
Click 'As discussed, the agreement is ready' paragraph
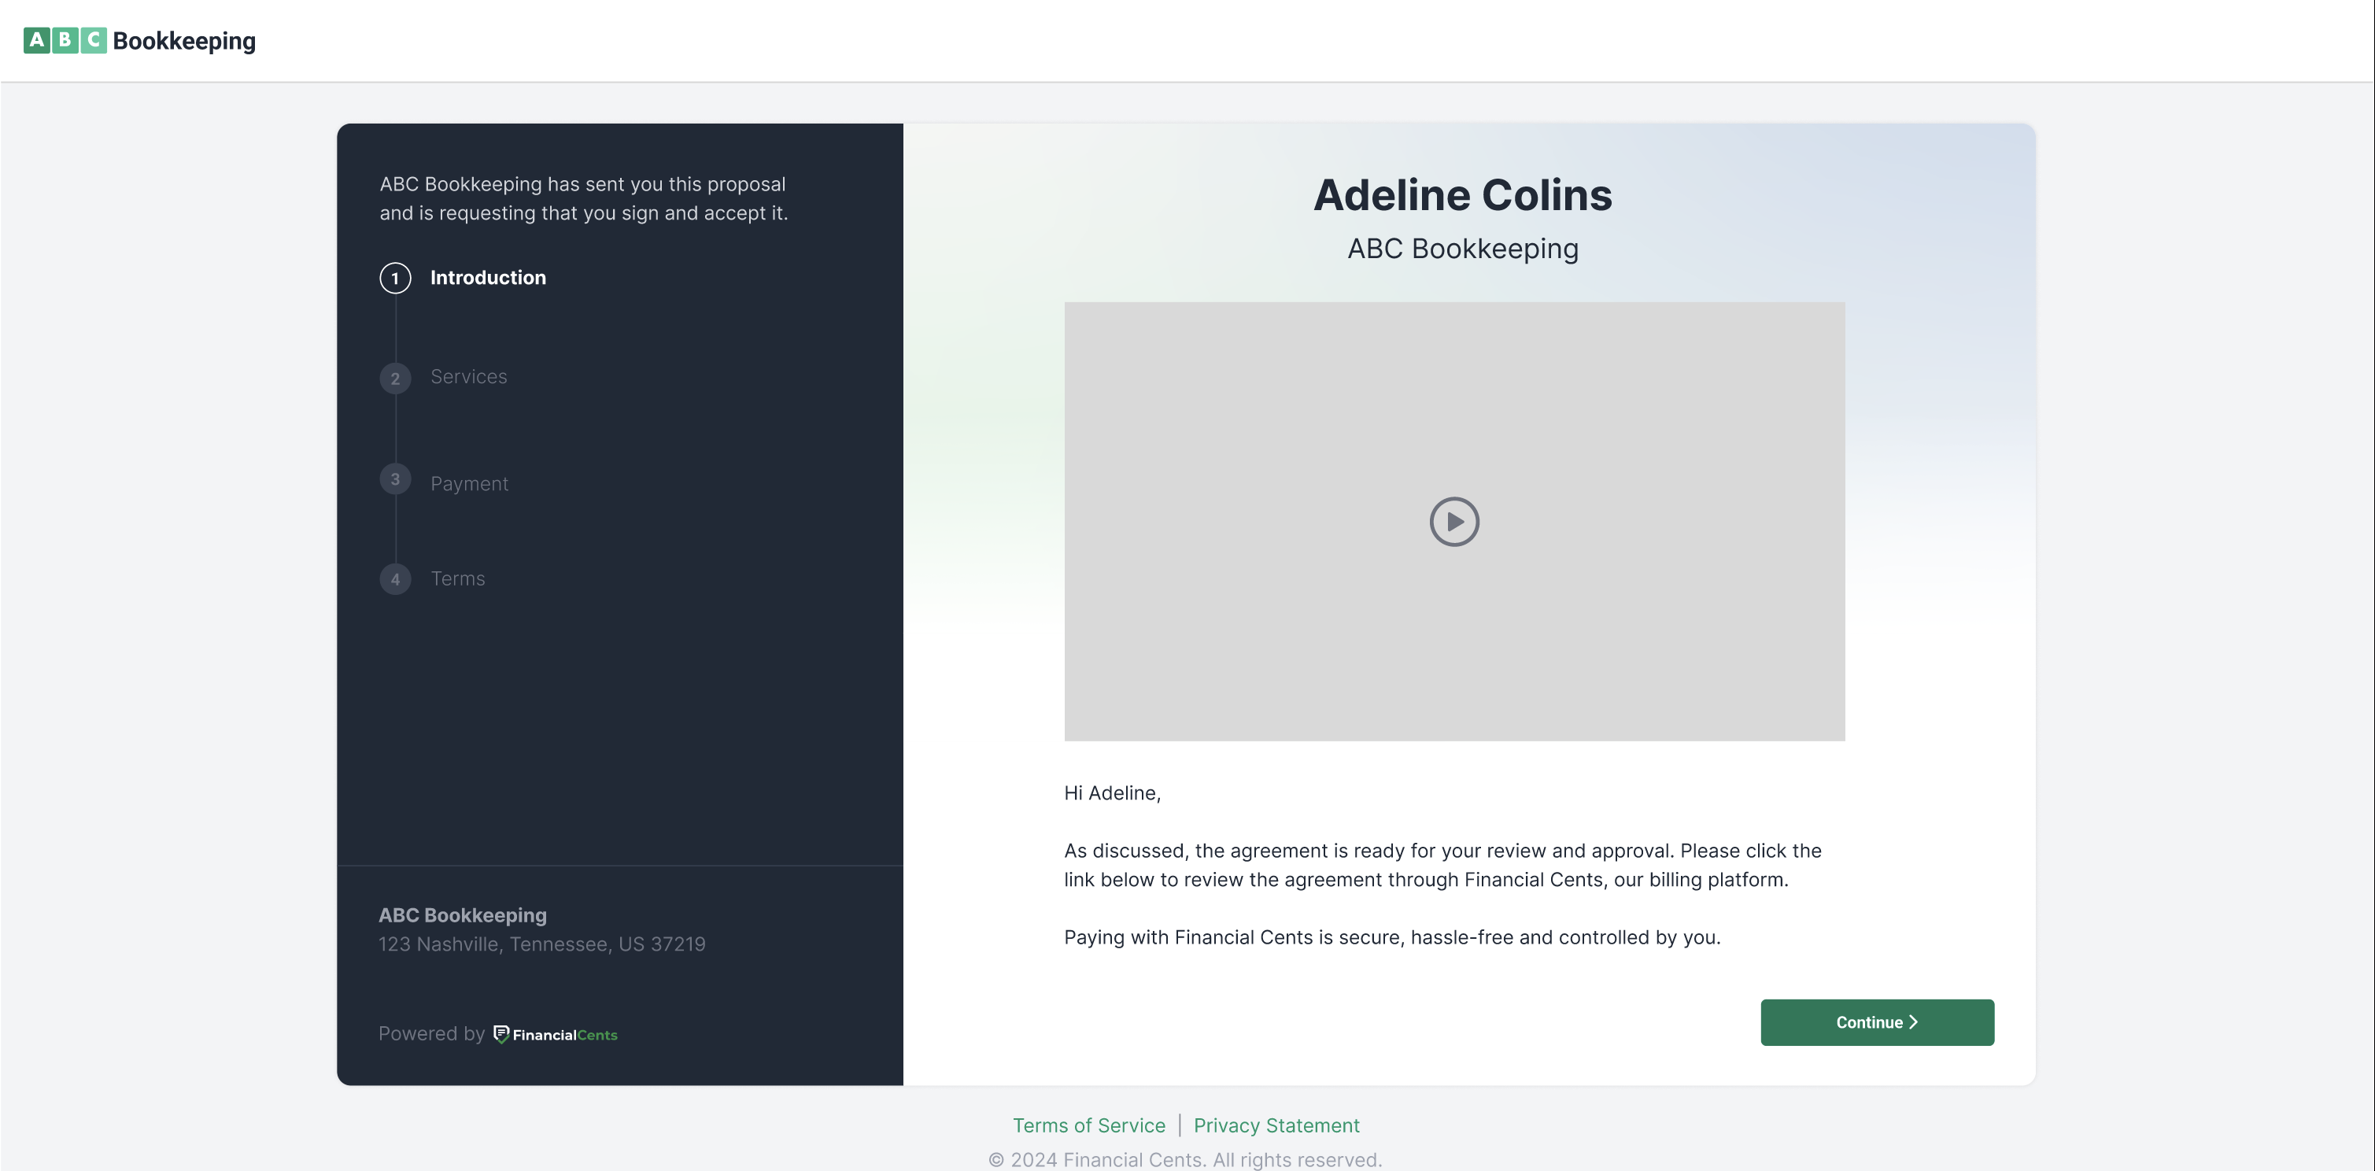click(x=1443, y=865)
